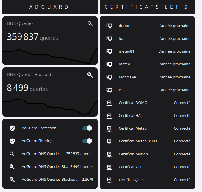Click the shield icon beside AdGuard Protection
This screenshot has width=202, height=192.
pos(12,128)
